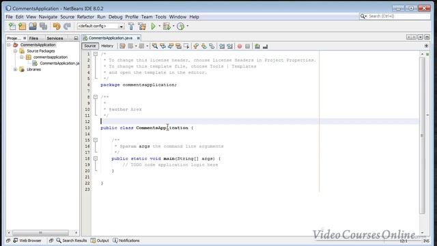Click the Last Edit editor toolbar icon
Image resolution: width=437 pixels, height=246 pixels.
pos(122,46)
